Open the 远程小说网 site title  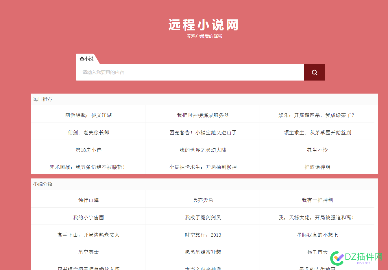pos(204,25)
